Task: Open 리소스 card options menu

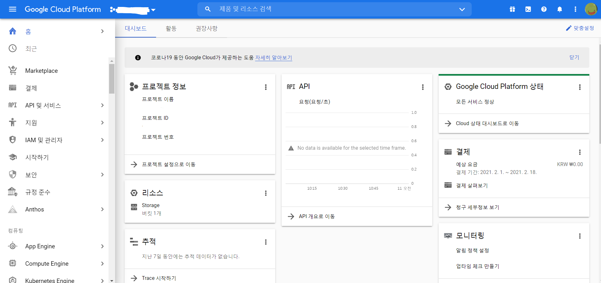Action: click(266, 193)
